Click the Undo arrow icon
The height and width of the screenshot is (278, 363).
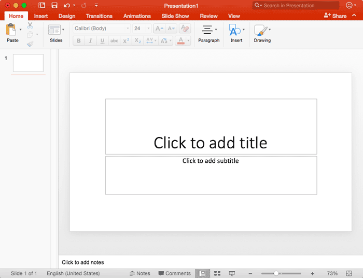click(66, 5)
